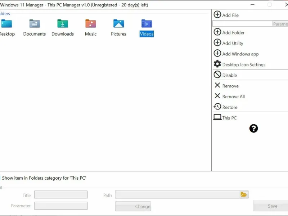Click the file path field under Add File

click(242, 24)
